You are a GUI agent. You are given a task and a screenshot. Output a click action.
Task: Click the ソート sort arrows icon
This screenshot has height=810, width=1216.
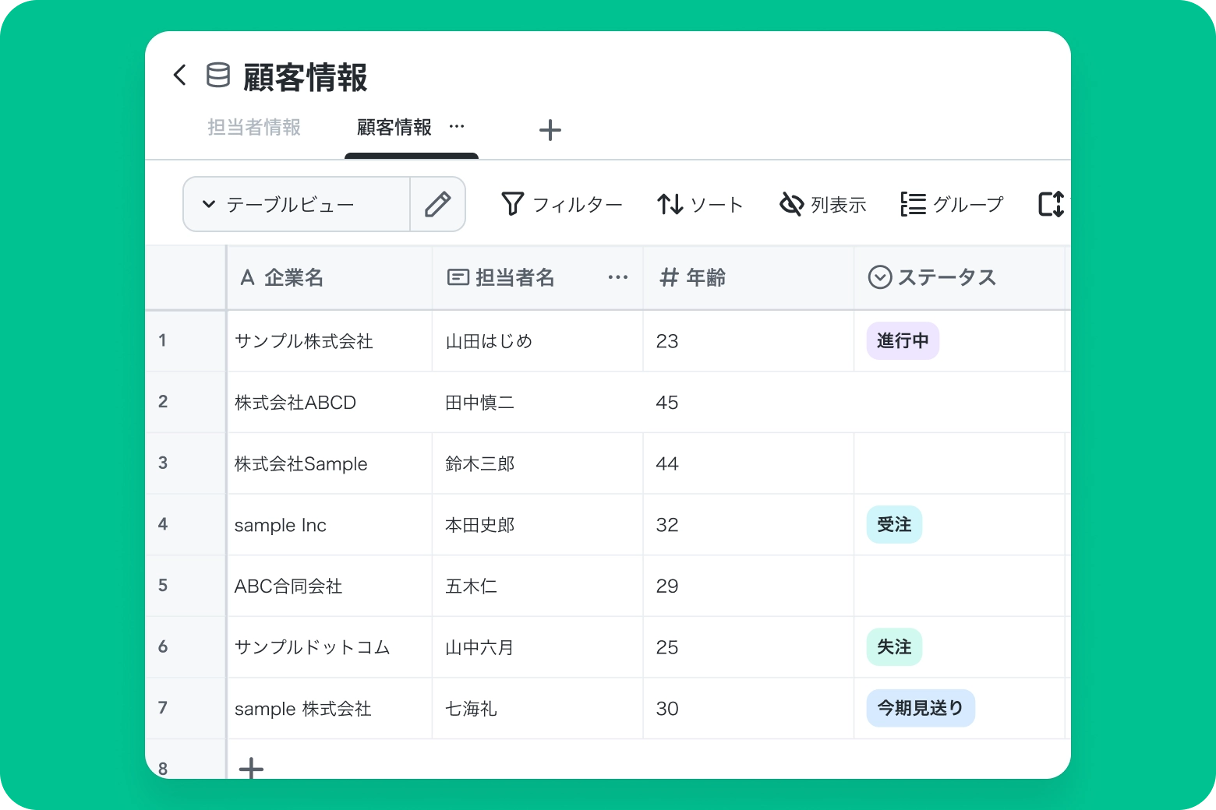click(670, 205)
